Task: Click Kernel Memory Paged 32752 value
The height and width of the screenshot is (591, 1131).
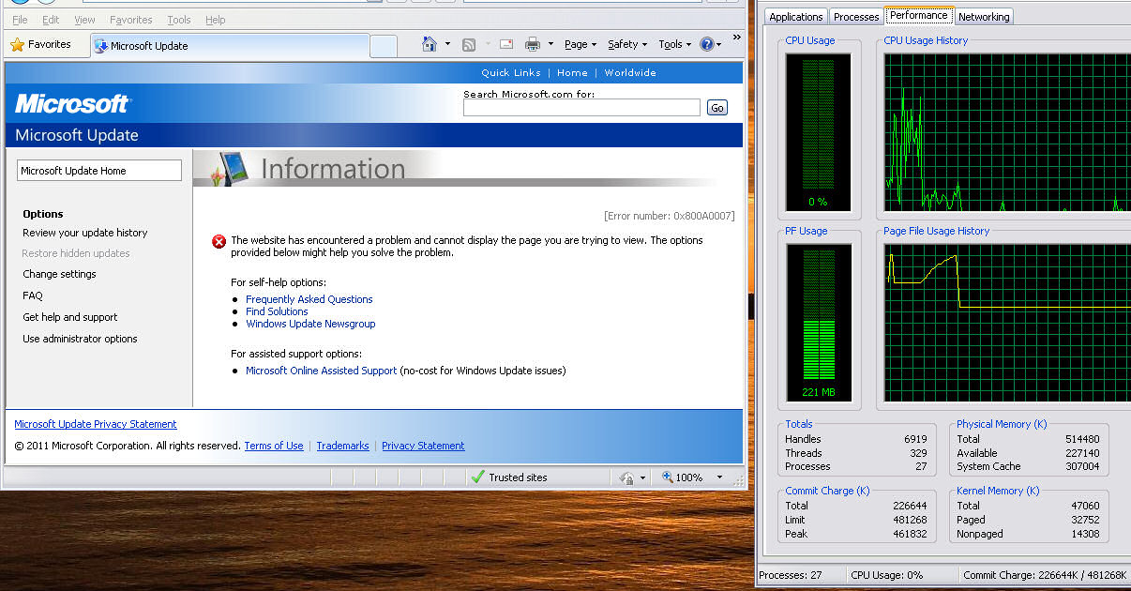Action: [1084, 520]
